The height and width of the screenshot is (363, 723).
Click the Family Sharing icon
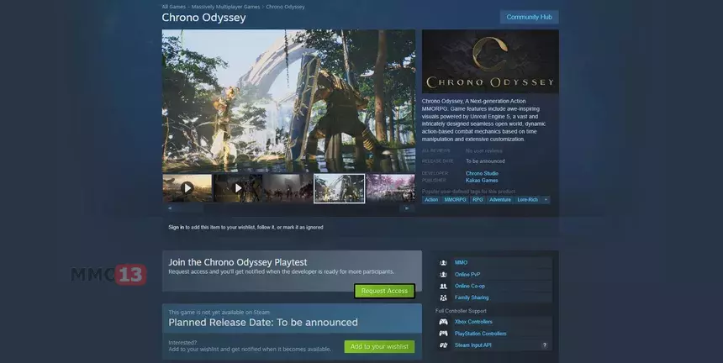coord(443,297)
